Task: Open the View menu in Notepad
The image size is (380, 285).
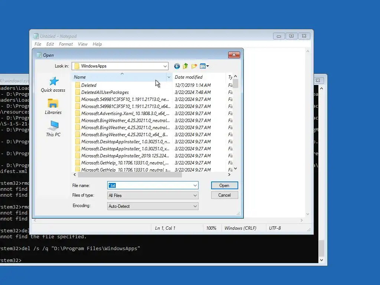Action: click(83, 44)
